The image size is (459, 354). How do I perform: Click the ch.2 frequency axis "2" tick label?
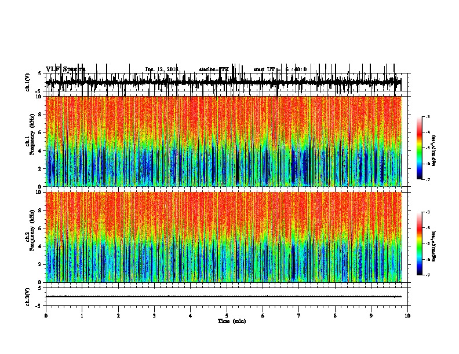(x=41, y=264)
